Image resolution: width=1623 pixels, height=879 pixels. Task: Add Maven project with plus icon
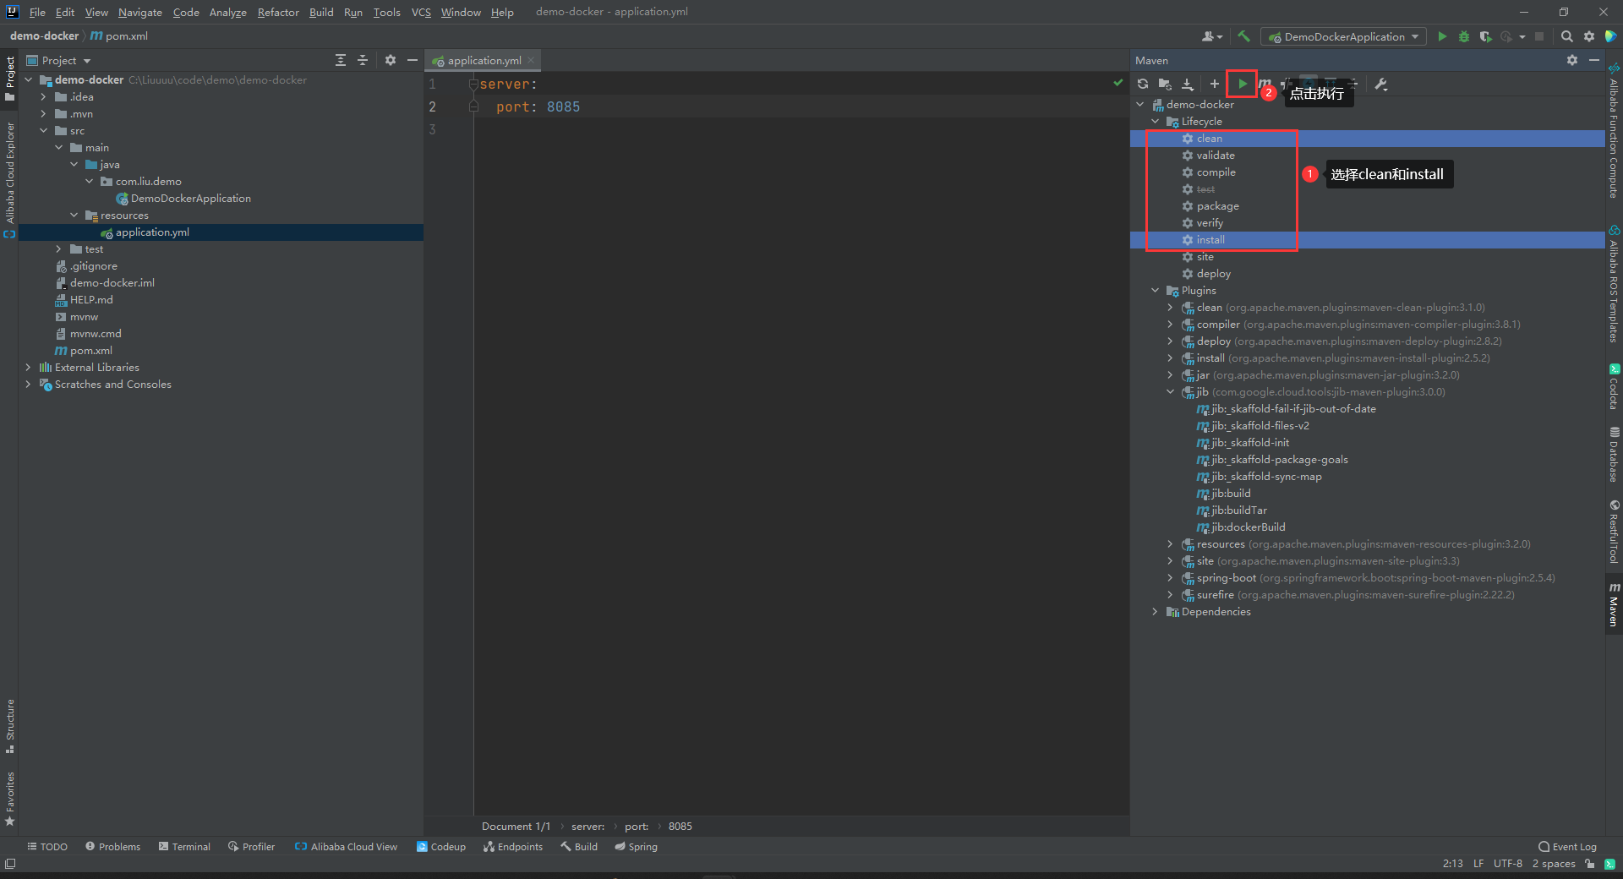click(x=1215, y=84)
